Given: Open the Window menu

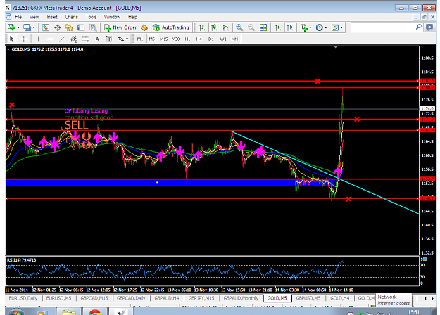Looking at the screenshot, I should point(112,17).
